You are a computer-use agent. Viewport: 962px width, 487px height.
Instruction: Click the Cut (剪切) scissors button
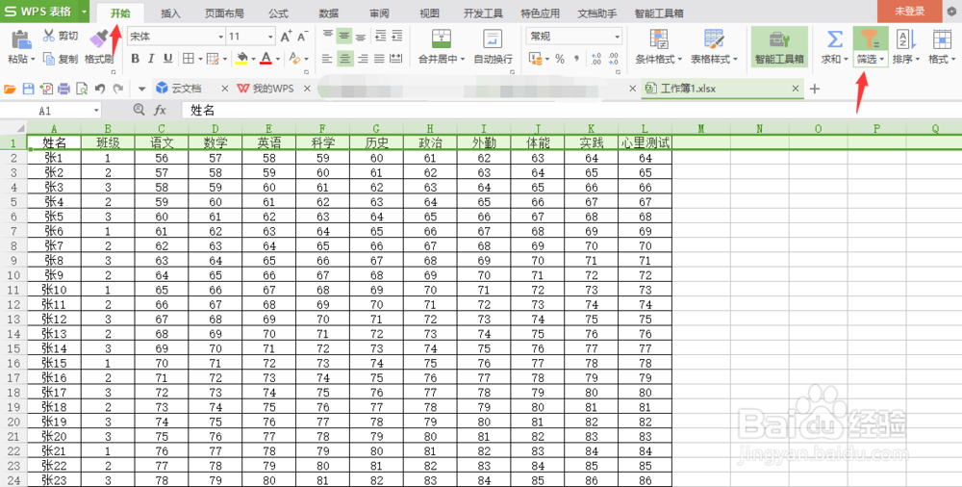point(60,37)
